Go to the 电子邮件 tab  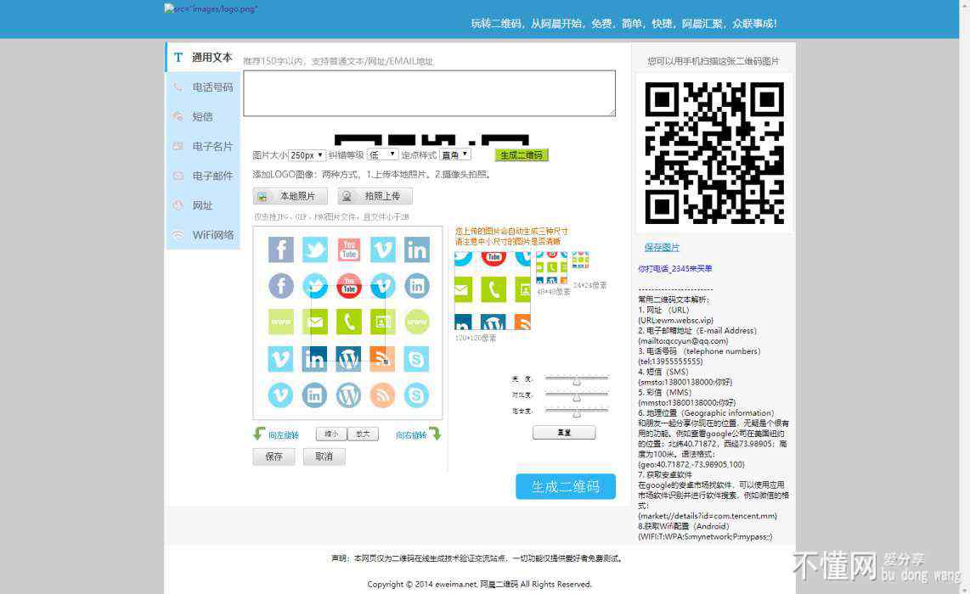203,177
